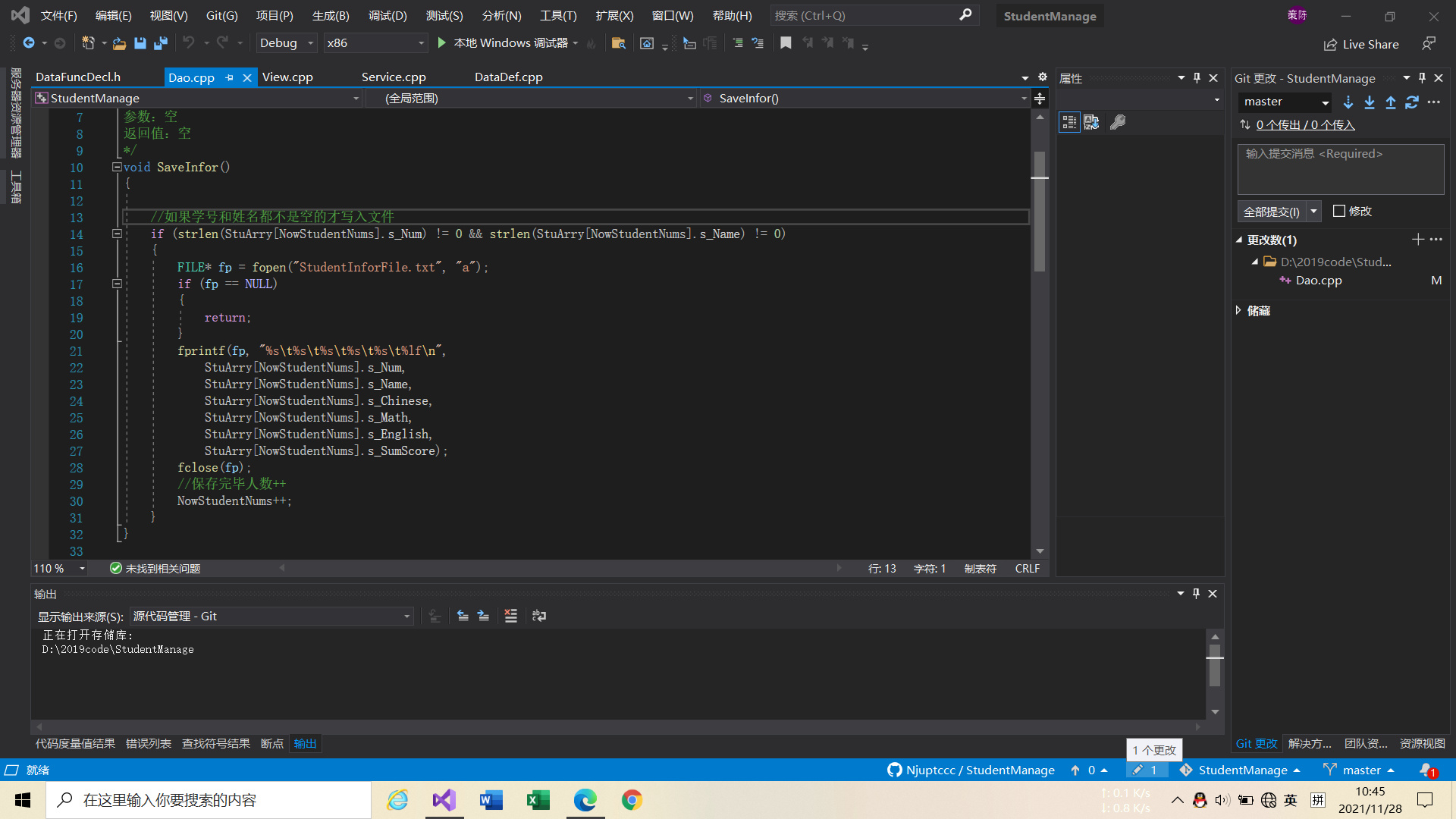
Task: Collapse the SaveInfor function outline box
Action: (x=117, y=167)
